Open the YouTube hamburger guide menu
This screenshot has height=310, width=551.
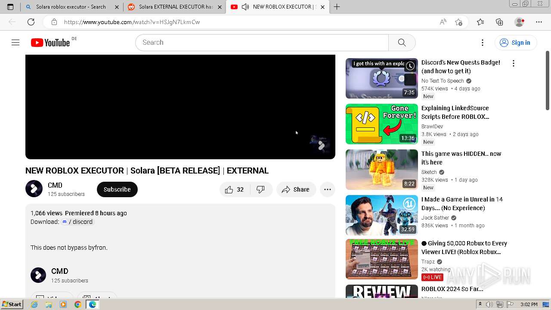click(x=15, y=42)
